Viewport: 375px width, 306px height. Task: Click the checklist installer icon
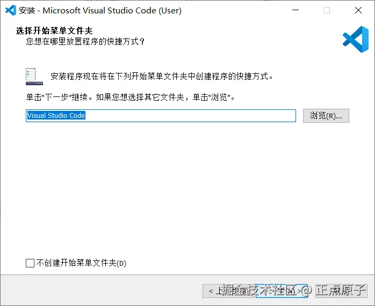tap(34, 77)
